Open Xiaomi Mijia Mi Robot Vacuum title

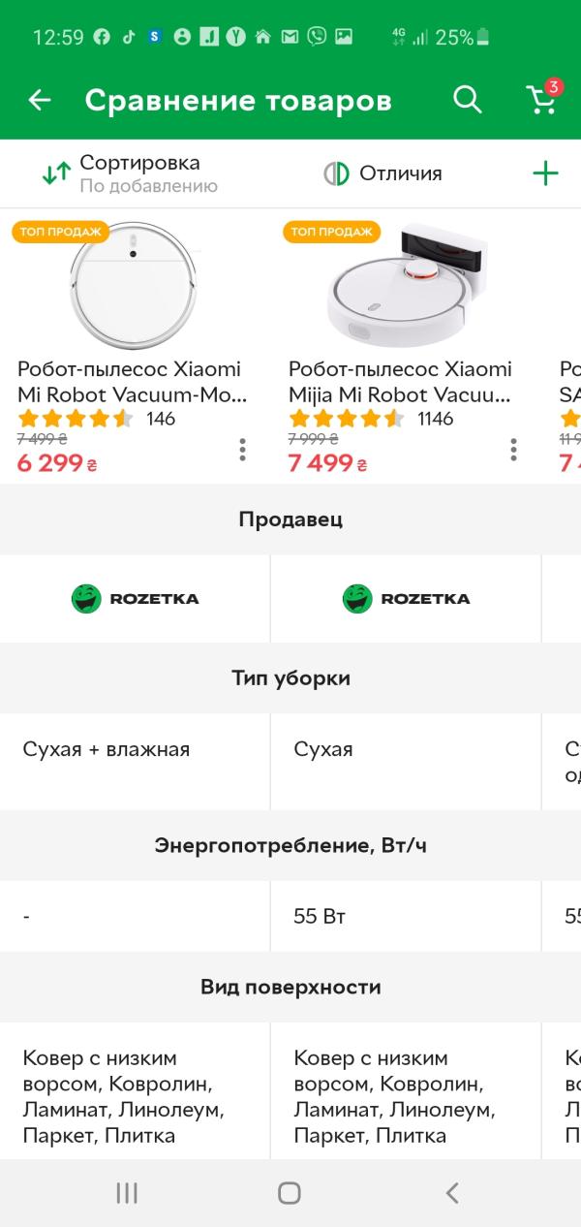(401, 382)
